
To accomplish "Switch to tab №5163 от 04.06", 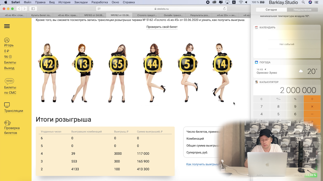I will pos(93,15).
